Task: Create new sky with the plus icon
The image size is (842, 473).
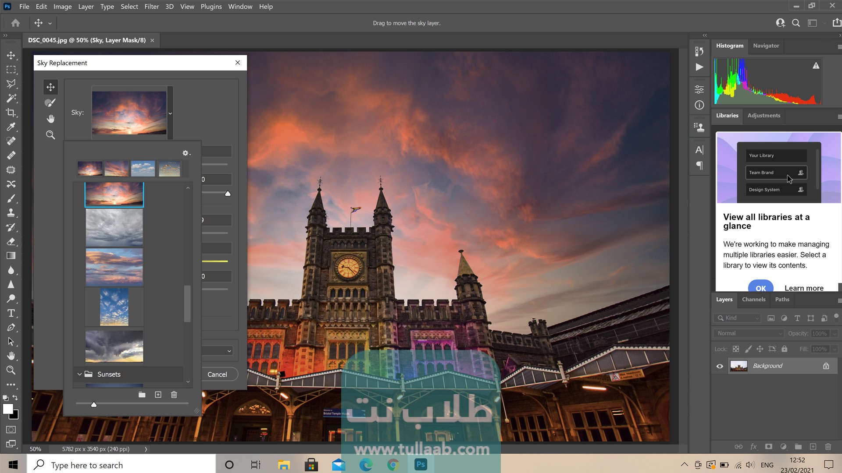Action: pyautogui.click(x=158, y=395)
